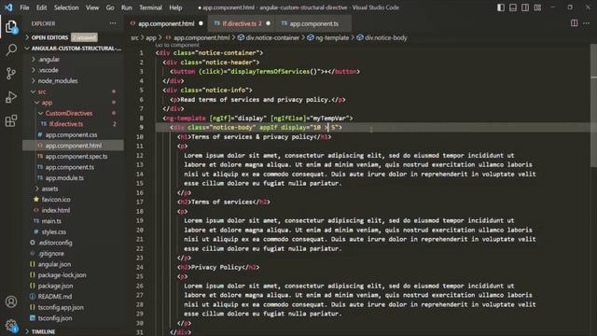Viewport: 597px width, 336px height.
Task: Open the View menu
Action: tap(92, 7)
